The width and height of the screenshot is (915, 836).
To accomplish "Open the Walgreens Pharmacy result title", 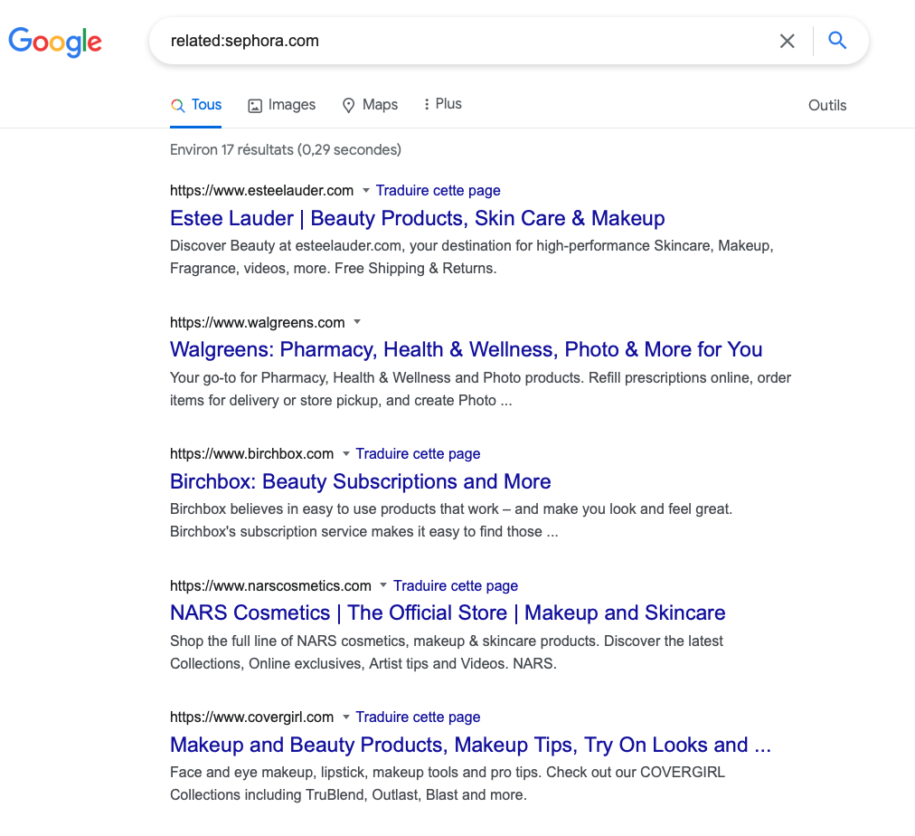I will coord(466,350).
